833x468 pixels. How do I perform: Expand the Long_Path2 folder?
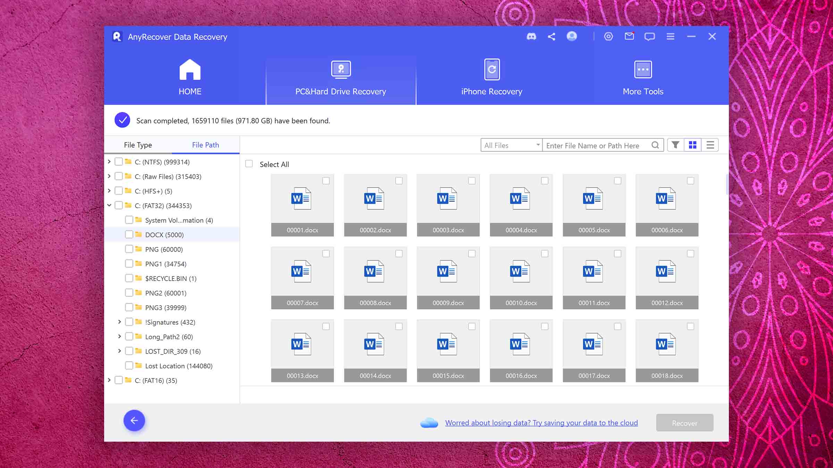pos(119,336)
